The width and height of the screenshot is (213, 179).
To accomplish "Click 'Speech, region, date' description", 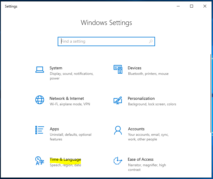I will [x=65, y=165].
